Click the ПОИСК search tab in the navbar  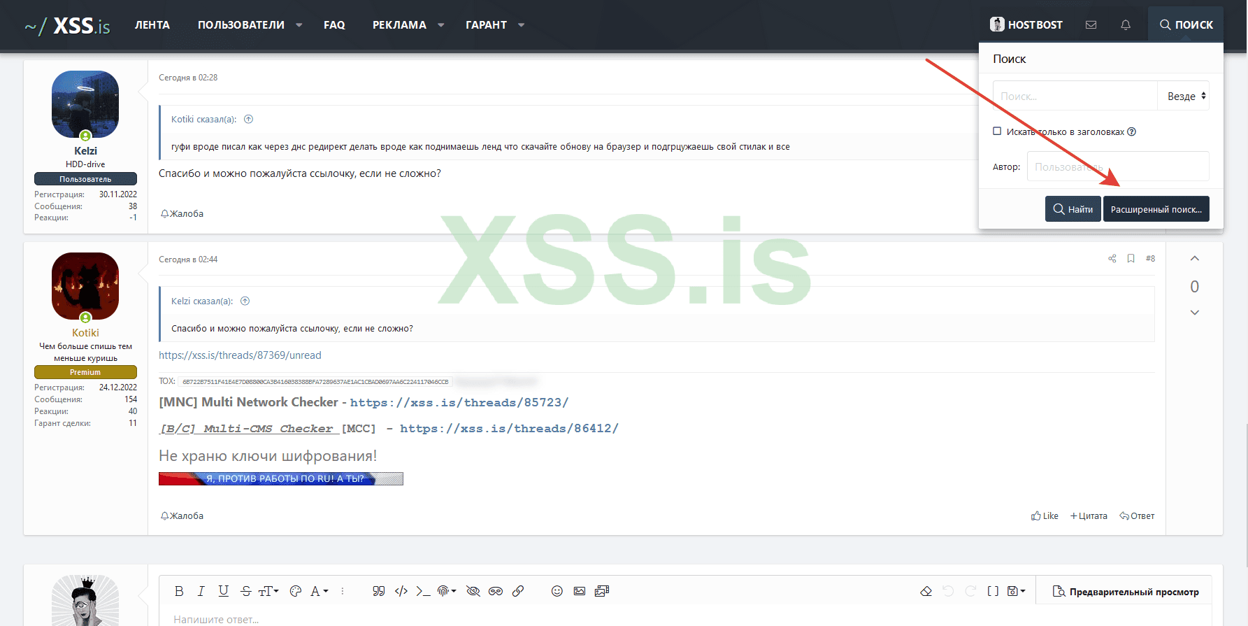(x=1186, y=24)
